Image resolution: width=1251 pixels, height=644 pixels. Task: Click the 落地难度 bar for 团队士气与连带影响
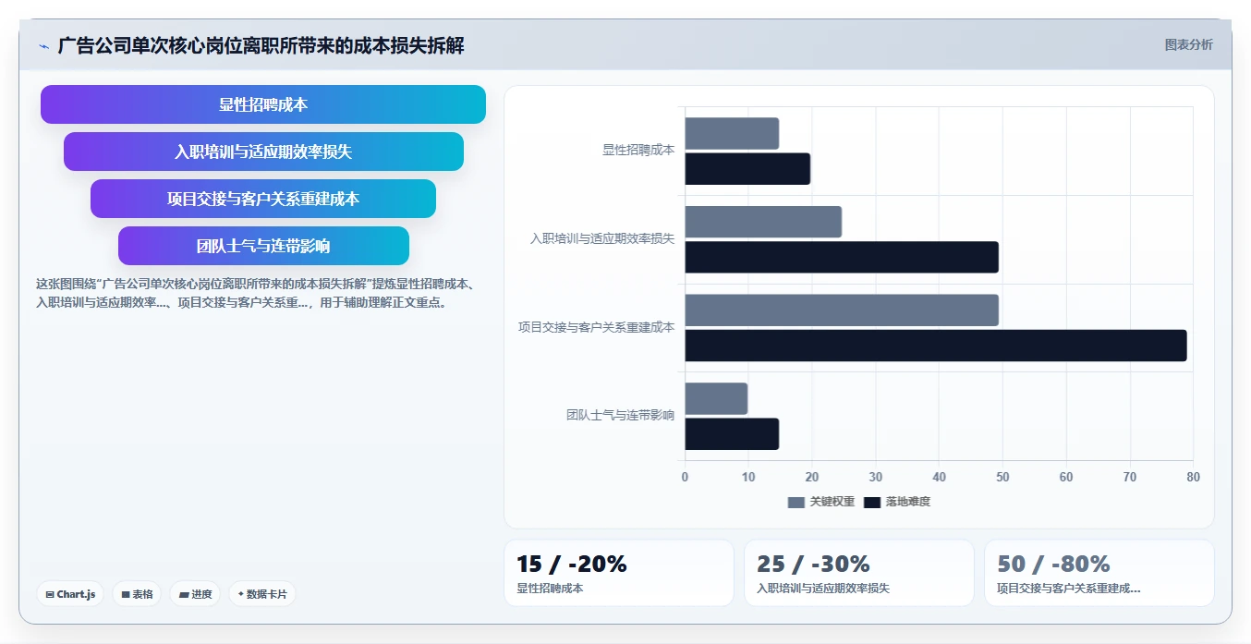coord(732,434)
